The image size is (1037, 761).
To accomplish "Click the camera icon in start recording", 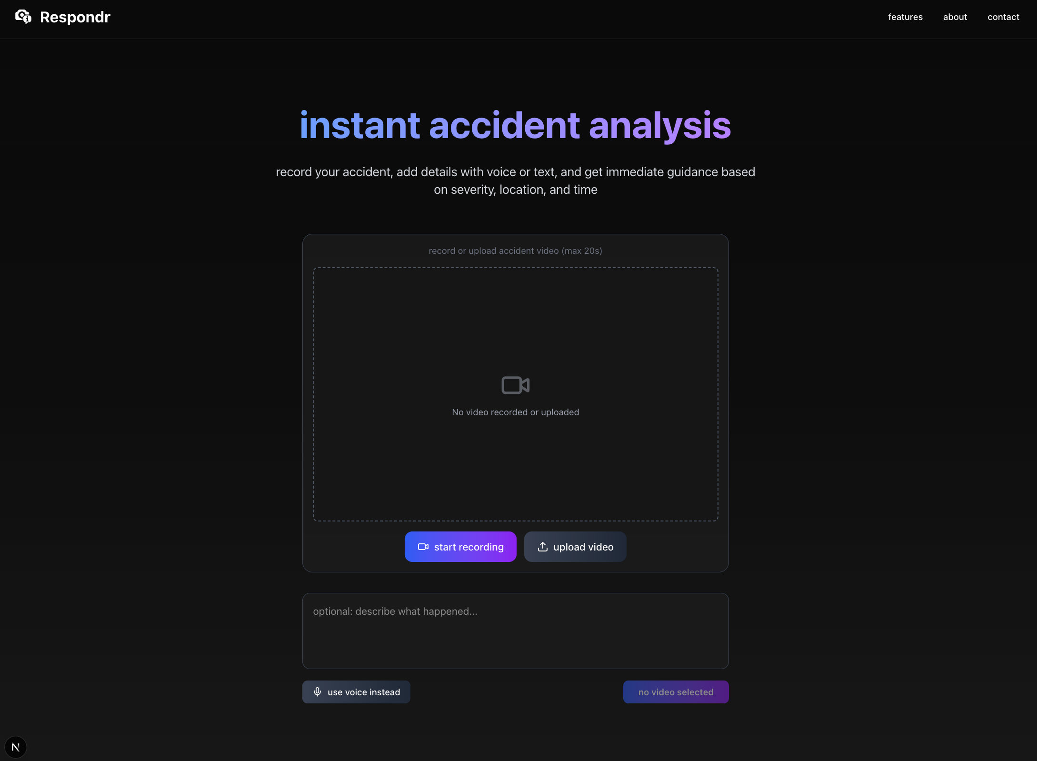I will click(423, 547).
